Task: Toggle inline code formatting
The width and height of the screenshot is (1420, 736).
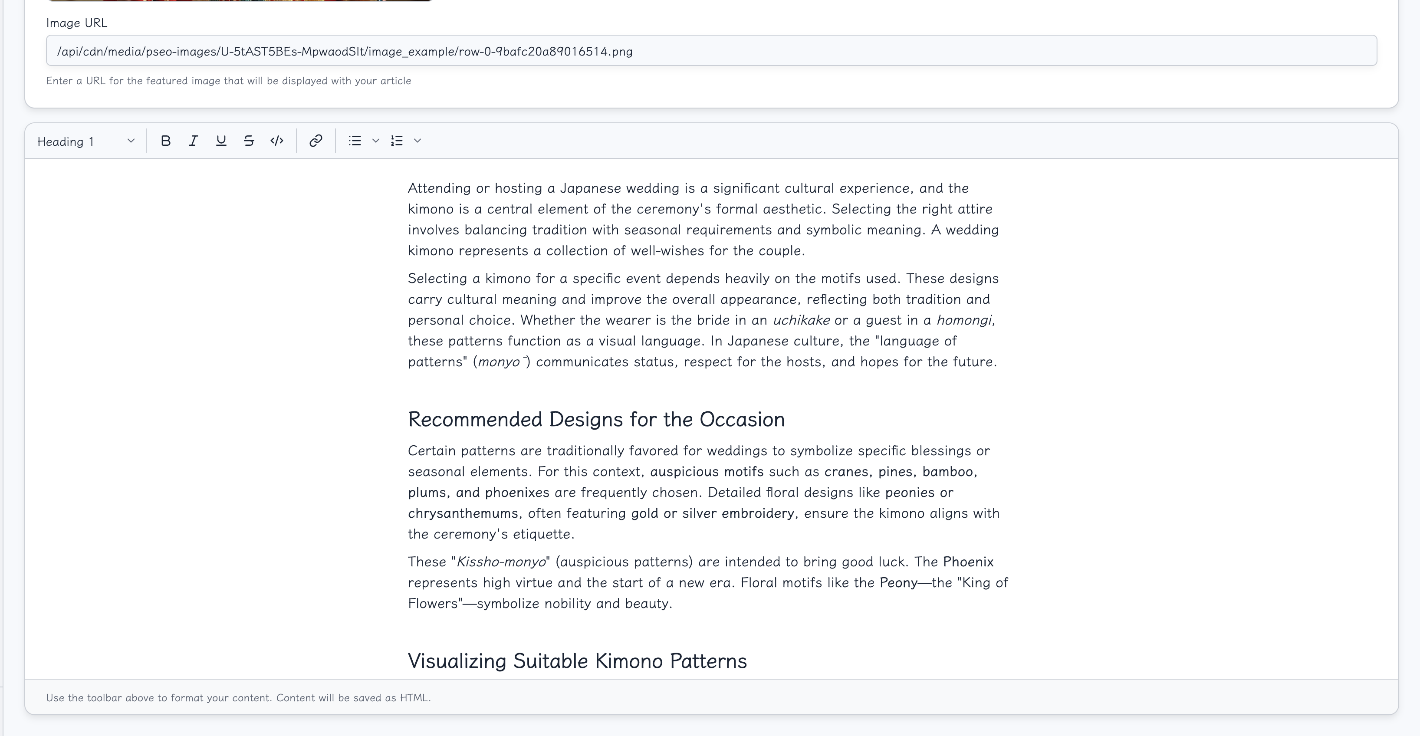Action: tap(277, 141)
